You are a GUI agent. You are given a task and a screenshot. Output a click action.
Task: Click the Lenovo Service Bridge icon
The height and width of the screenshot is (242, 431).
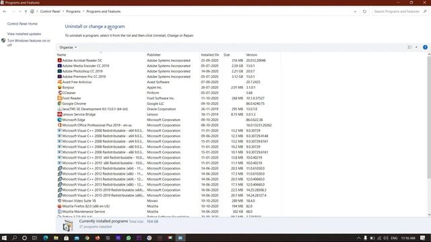pyautogui.click(x=59, y=114)
